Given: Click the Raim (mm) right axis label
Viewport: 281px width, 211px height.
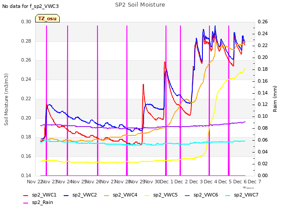Looking at the screenshot, I should tap(275, 99).
